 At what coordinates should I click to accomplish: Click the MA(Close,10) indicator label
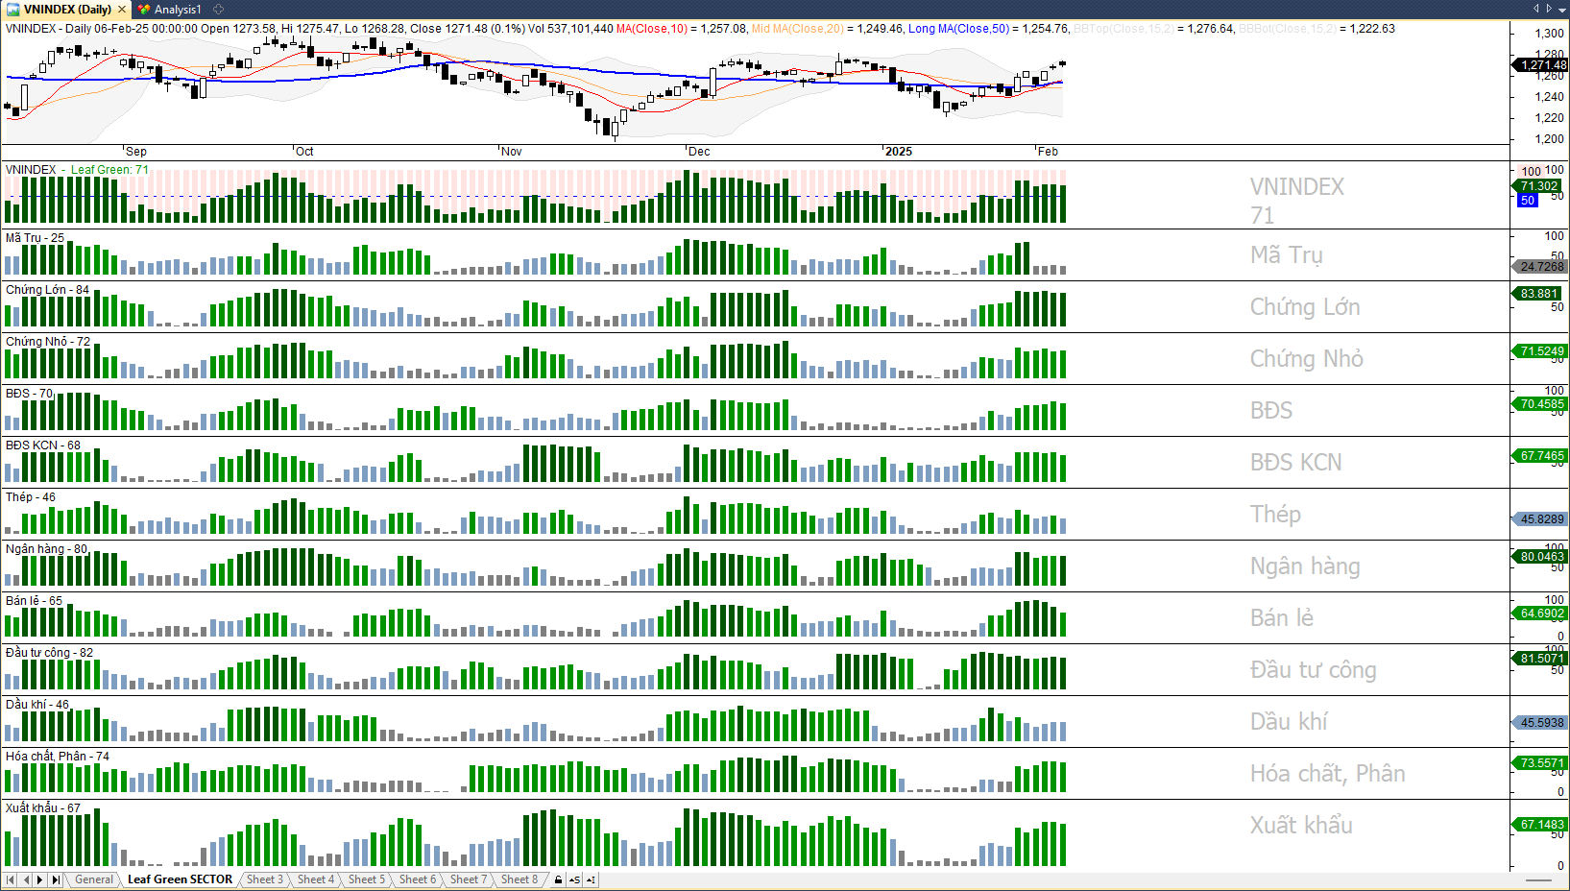tap(651, 29)
